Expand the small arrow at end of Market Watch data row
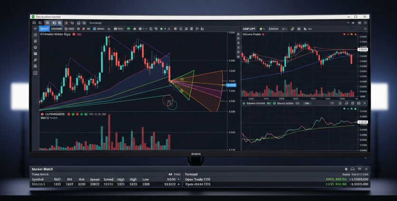The width and height of the screenshot is (397, 201). pos(179,184)
